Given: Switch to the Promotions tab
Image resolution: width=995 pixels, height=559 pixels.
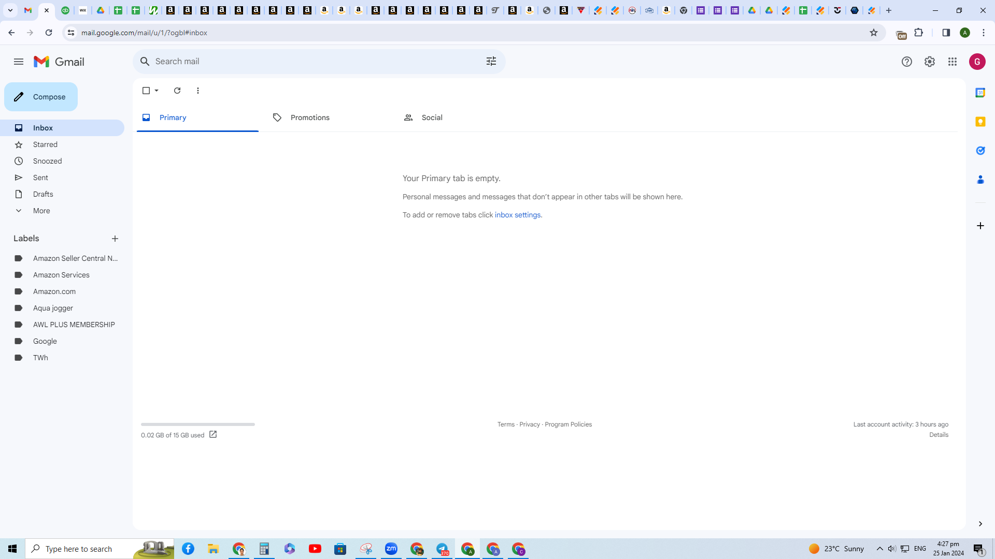Looking at the screenshot, I should point(328,117).
